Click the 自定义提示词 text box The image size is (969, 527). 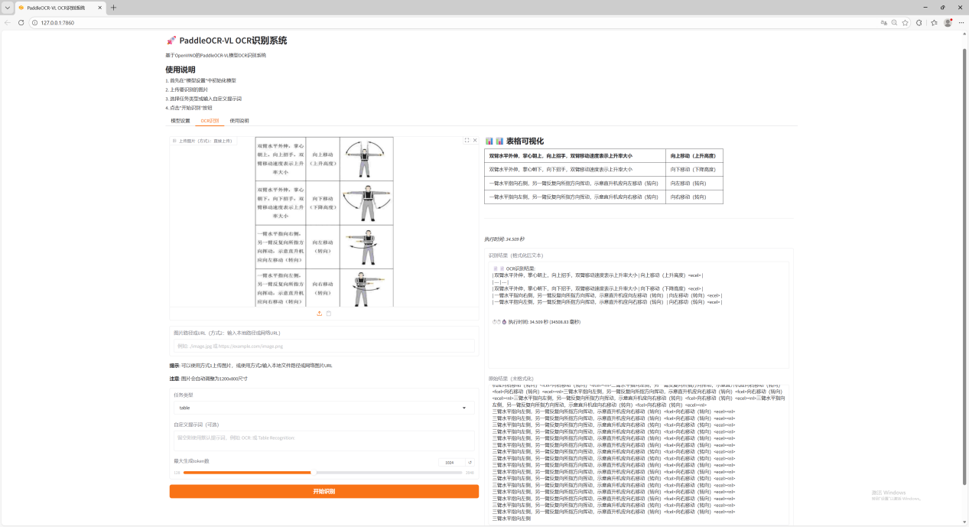pos(324,441)
